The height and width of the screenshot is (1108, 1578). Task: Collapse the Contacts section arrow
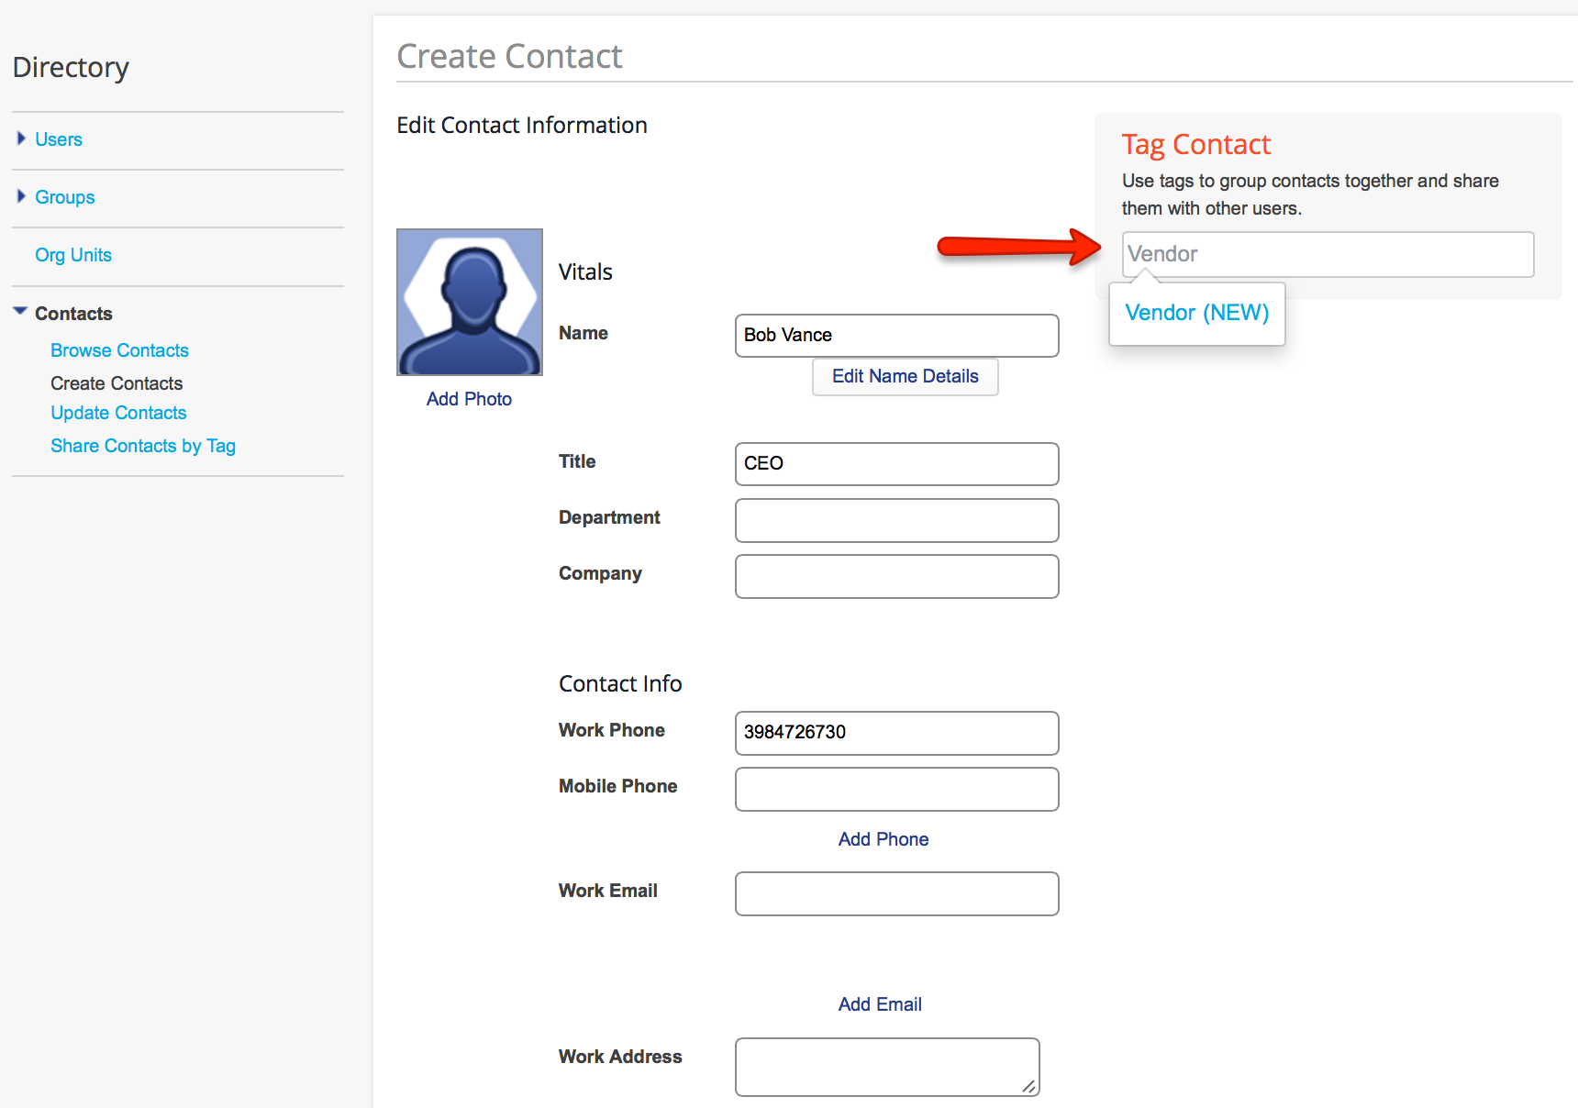[x=20, y=312]
